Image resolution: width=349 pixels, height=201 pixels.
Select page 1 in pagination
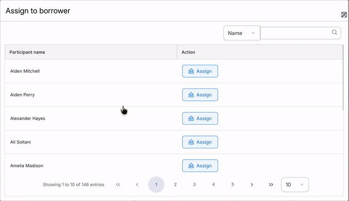pyautogui.click(x=156, y=184)
